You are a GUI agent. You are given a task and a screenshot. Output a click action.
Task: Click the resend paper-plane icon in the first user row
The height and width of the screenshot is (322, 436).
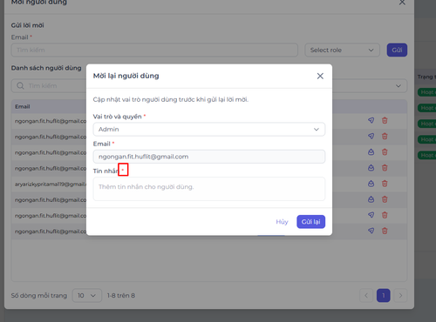point(371,120)
